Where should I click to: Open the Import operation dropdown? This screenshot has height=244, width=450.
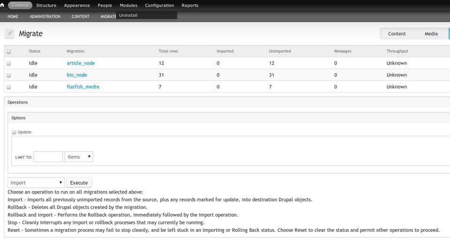[x=36, y=183]
